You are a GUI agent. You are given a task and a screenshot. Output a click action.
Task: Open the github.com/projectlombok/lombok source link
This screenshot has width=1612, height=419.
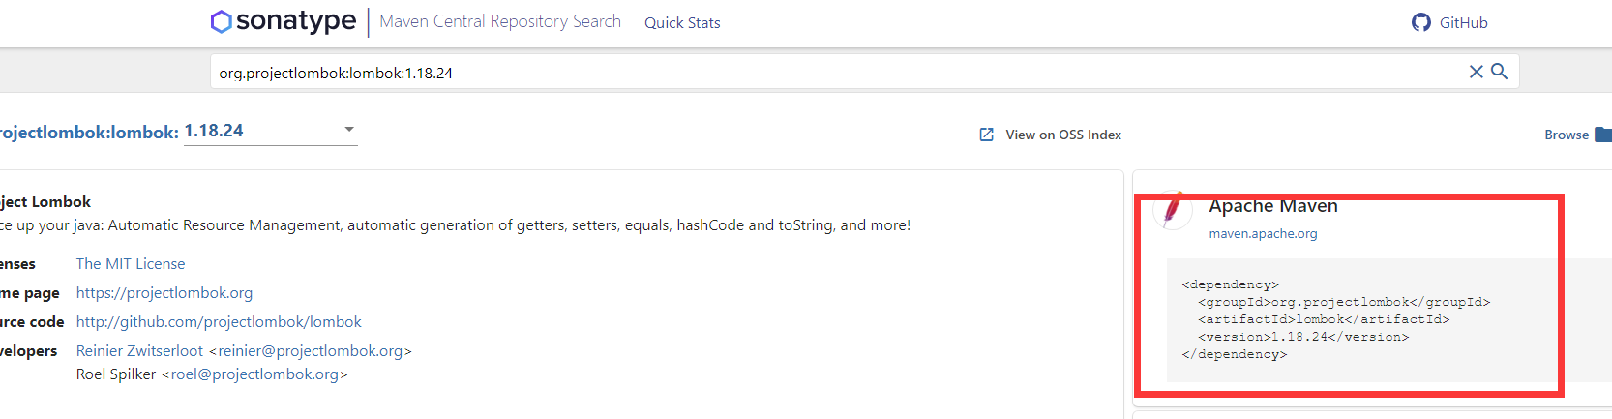click(219, 321)
